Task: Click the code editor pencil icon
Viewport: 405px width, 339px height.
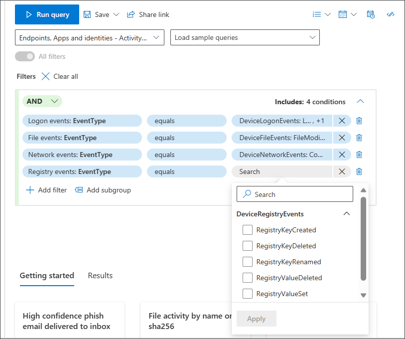Action: 391,14
